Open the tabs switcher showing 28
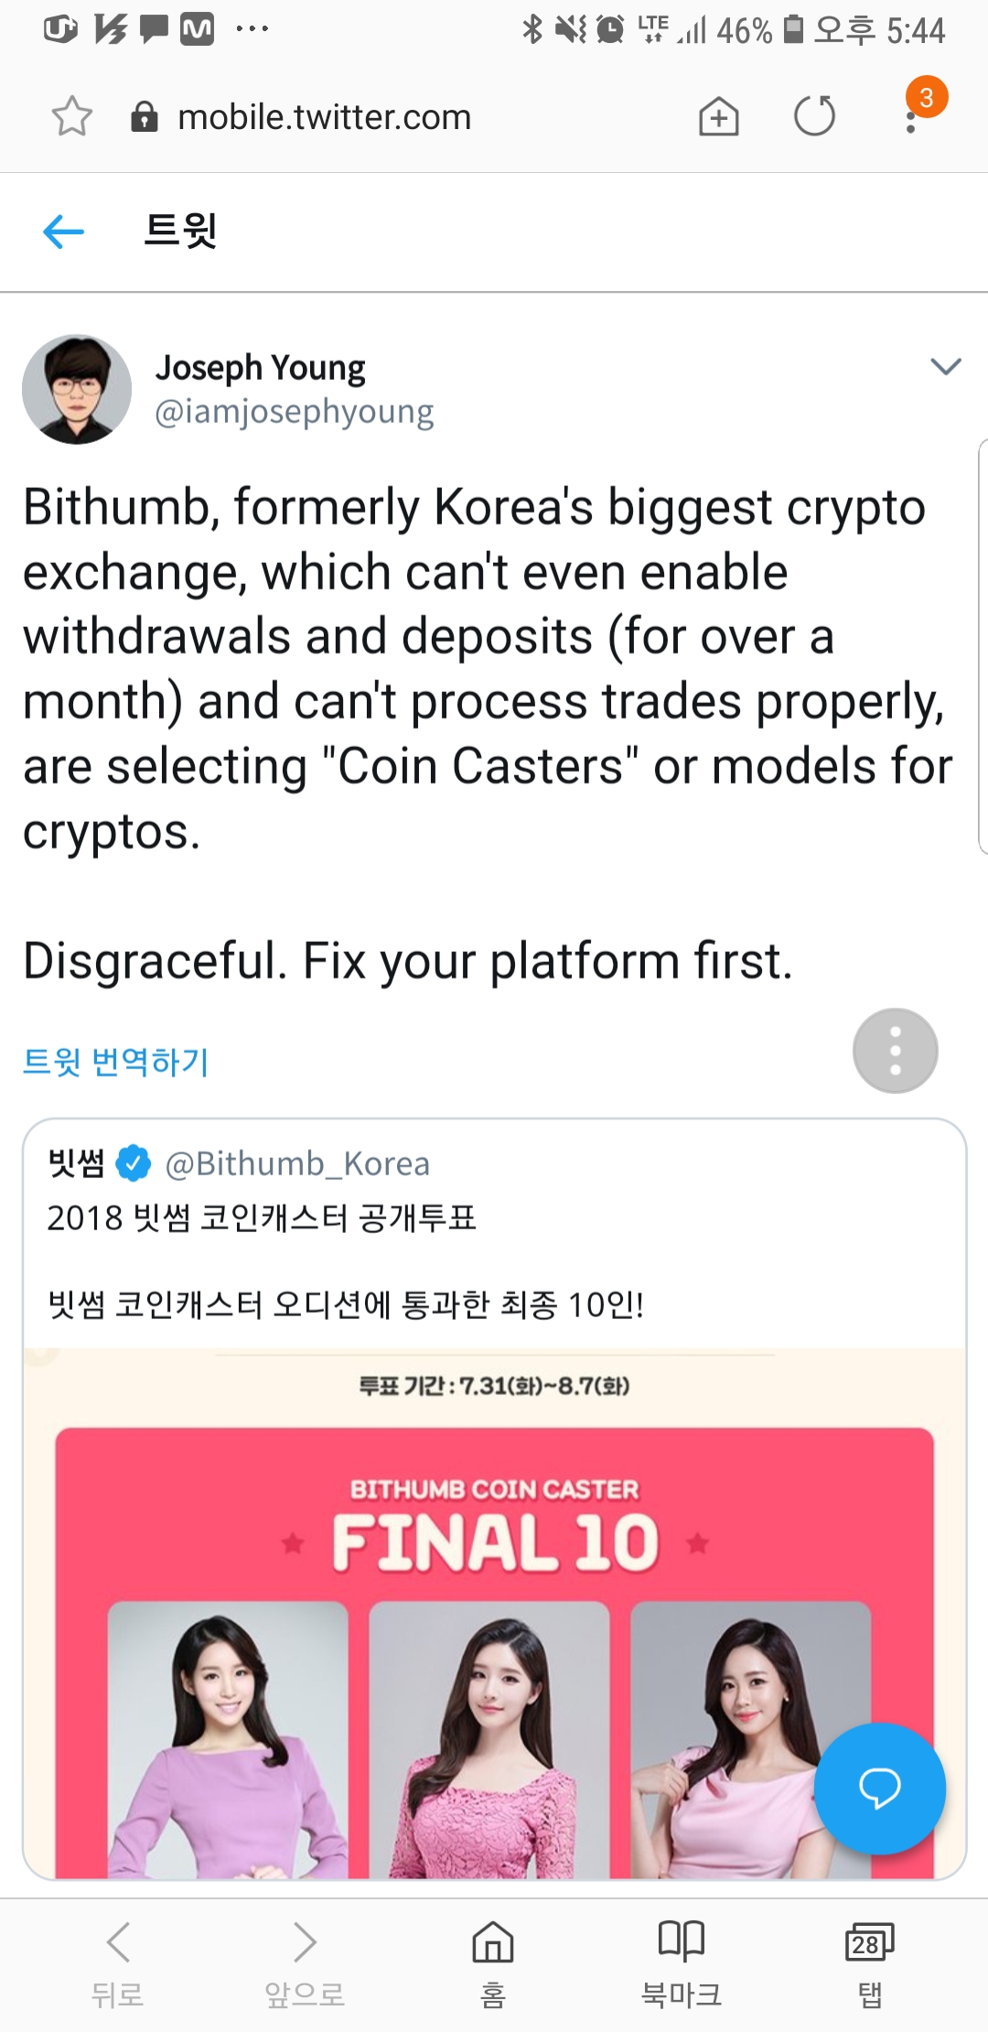 pos(870,1963)
